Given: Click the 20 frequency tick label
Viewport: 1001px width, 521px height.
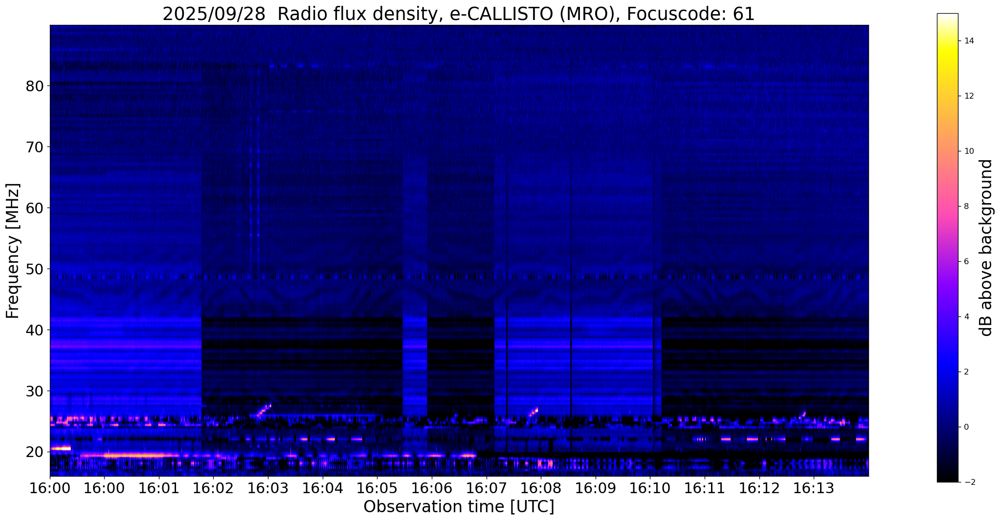Looking at the screenshot, I should [x=35, y=453].
